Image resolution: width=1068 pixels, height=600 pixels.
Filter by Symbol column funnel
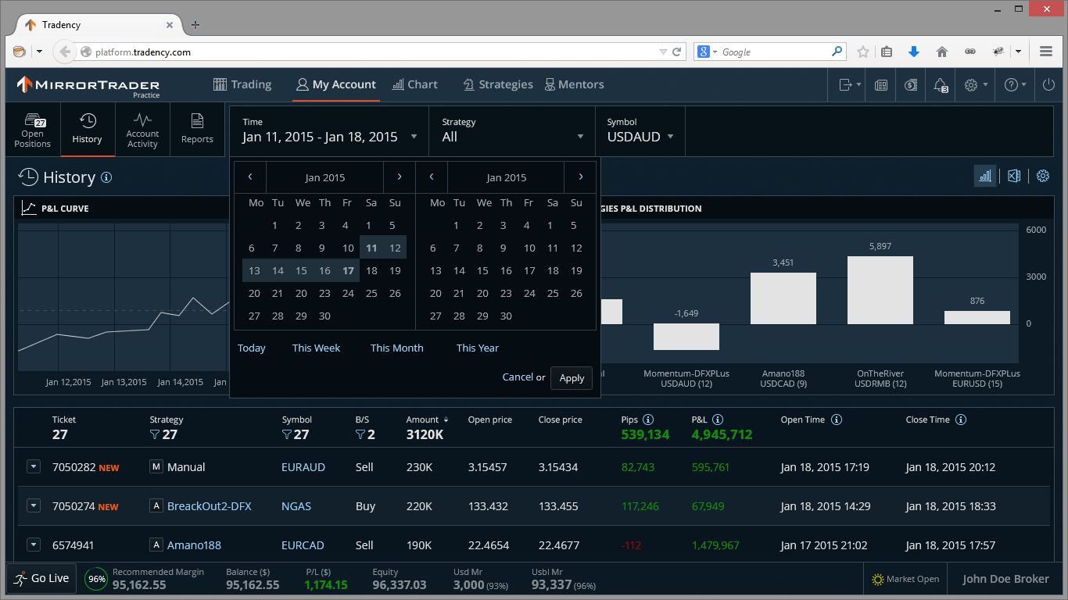pos(286,434)
